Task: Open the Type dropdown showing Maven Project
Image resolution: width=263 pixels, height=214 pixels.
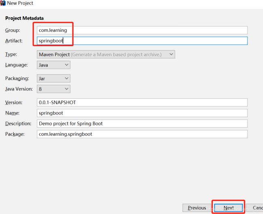Action: (x=106, y=54)
